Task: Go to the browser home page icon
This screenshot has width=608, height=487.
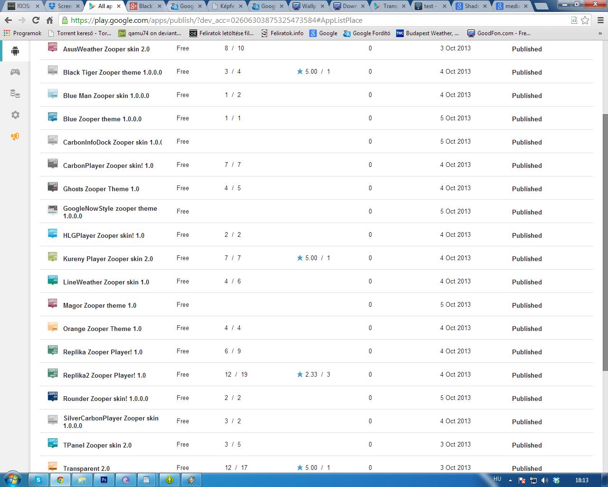Action: tap(49, 20)
